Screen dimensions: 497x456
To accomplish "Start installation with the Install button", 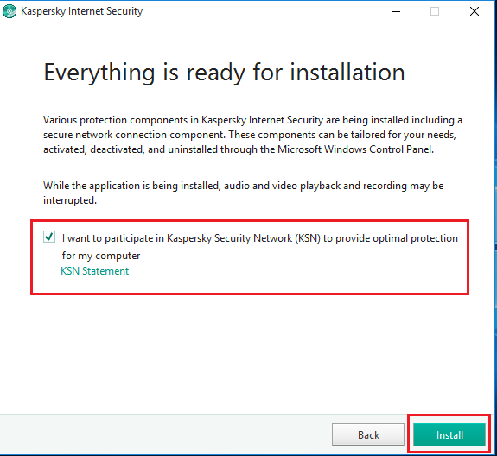I will 449,434.
